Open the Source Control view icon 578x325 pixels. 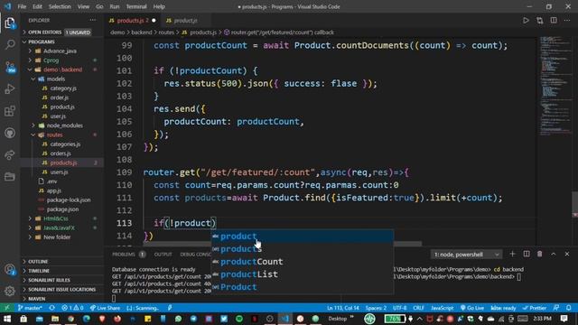tap(10, 67)
